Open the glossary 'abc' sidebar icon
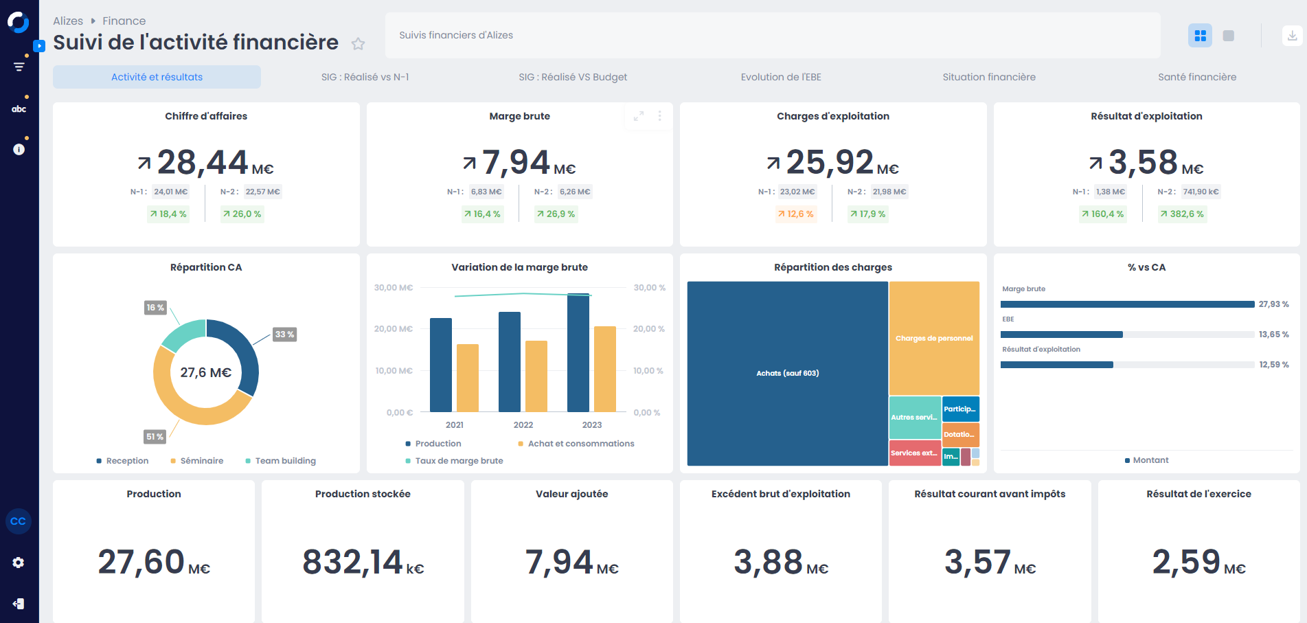1307x623 pixels. 19,108
